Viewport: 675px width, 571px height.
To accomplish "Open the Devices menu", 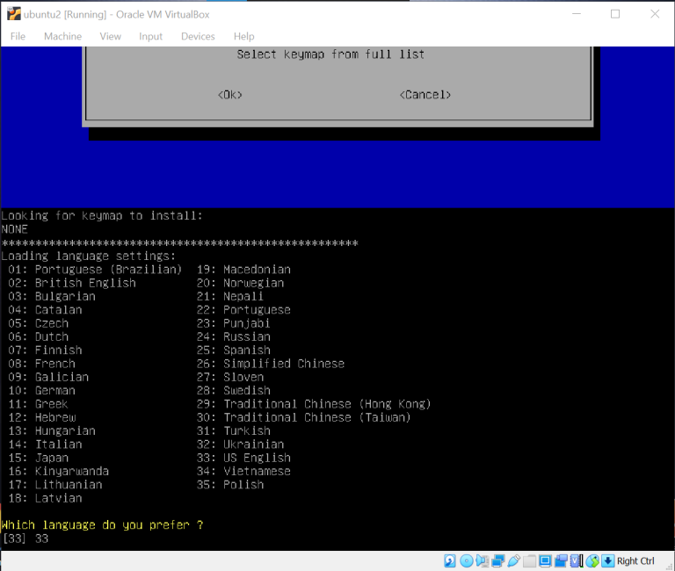I will [198, 36].
